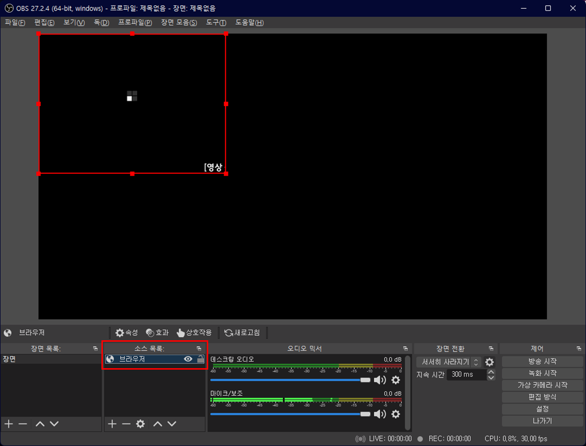Open the 파일(F) menu
This screenshot has height=446, width=586.
(15, 23)
